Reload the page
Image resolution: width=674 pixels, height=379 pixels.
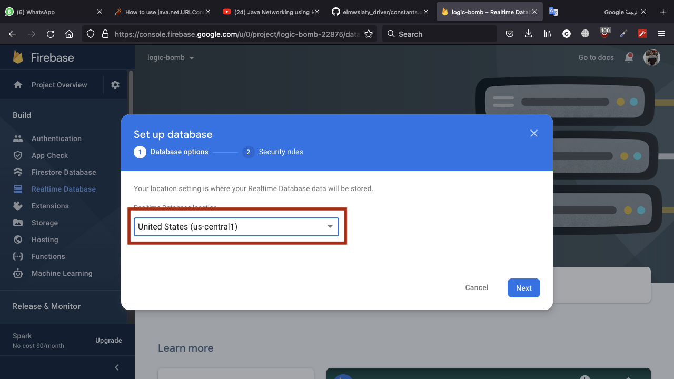click(51, 34)
